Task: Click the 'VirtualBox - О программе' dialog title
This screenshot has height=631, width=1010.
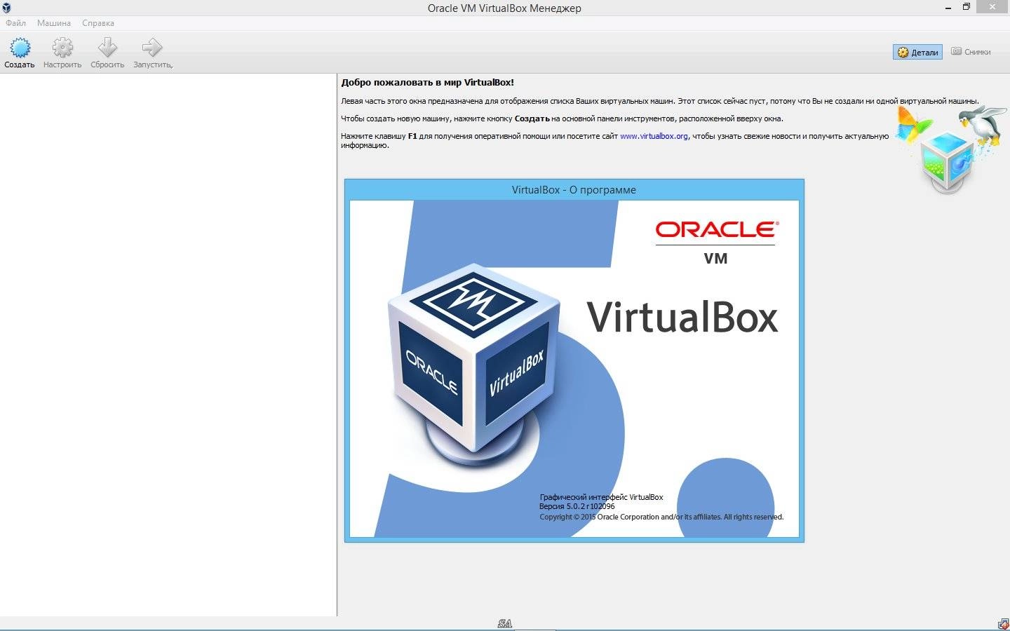Action: point(574,190)
